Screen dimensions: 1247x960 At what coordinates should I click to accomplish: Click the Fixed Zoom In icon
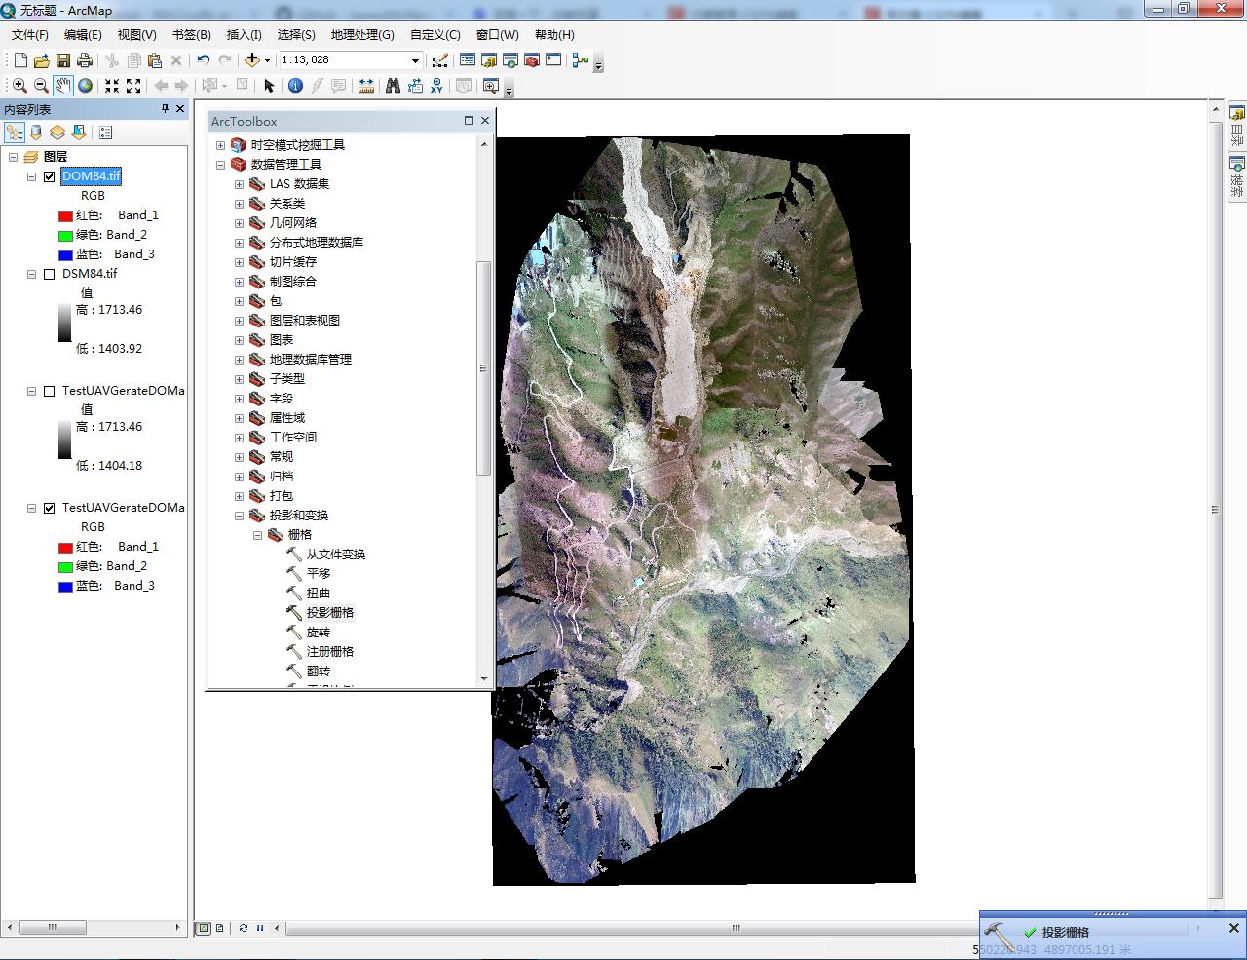point(112,86)
